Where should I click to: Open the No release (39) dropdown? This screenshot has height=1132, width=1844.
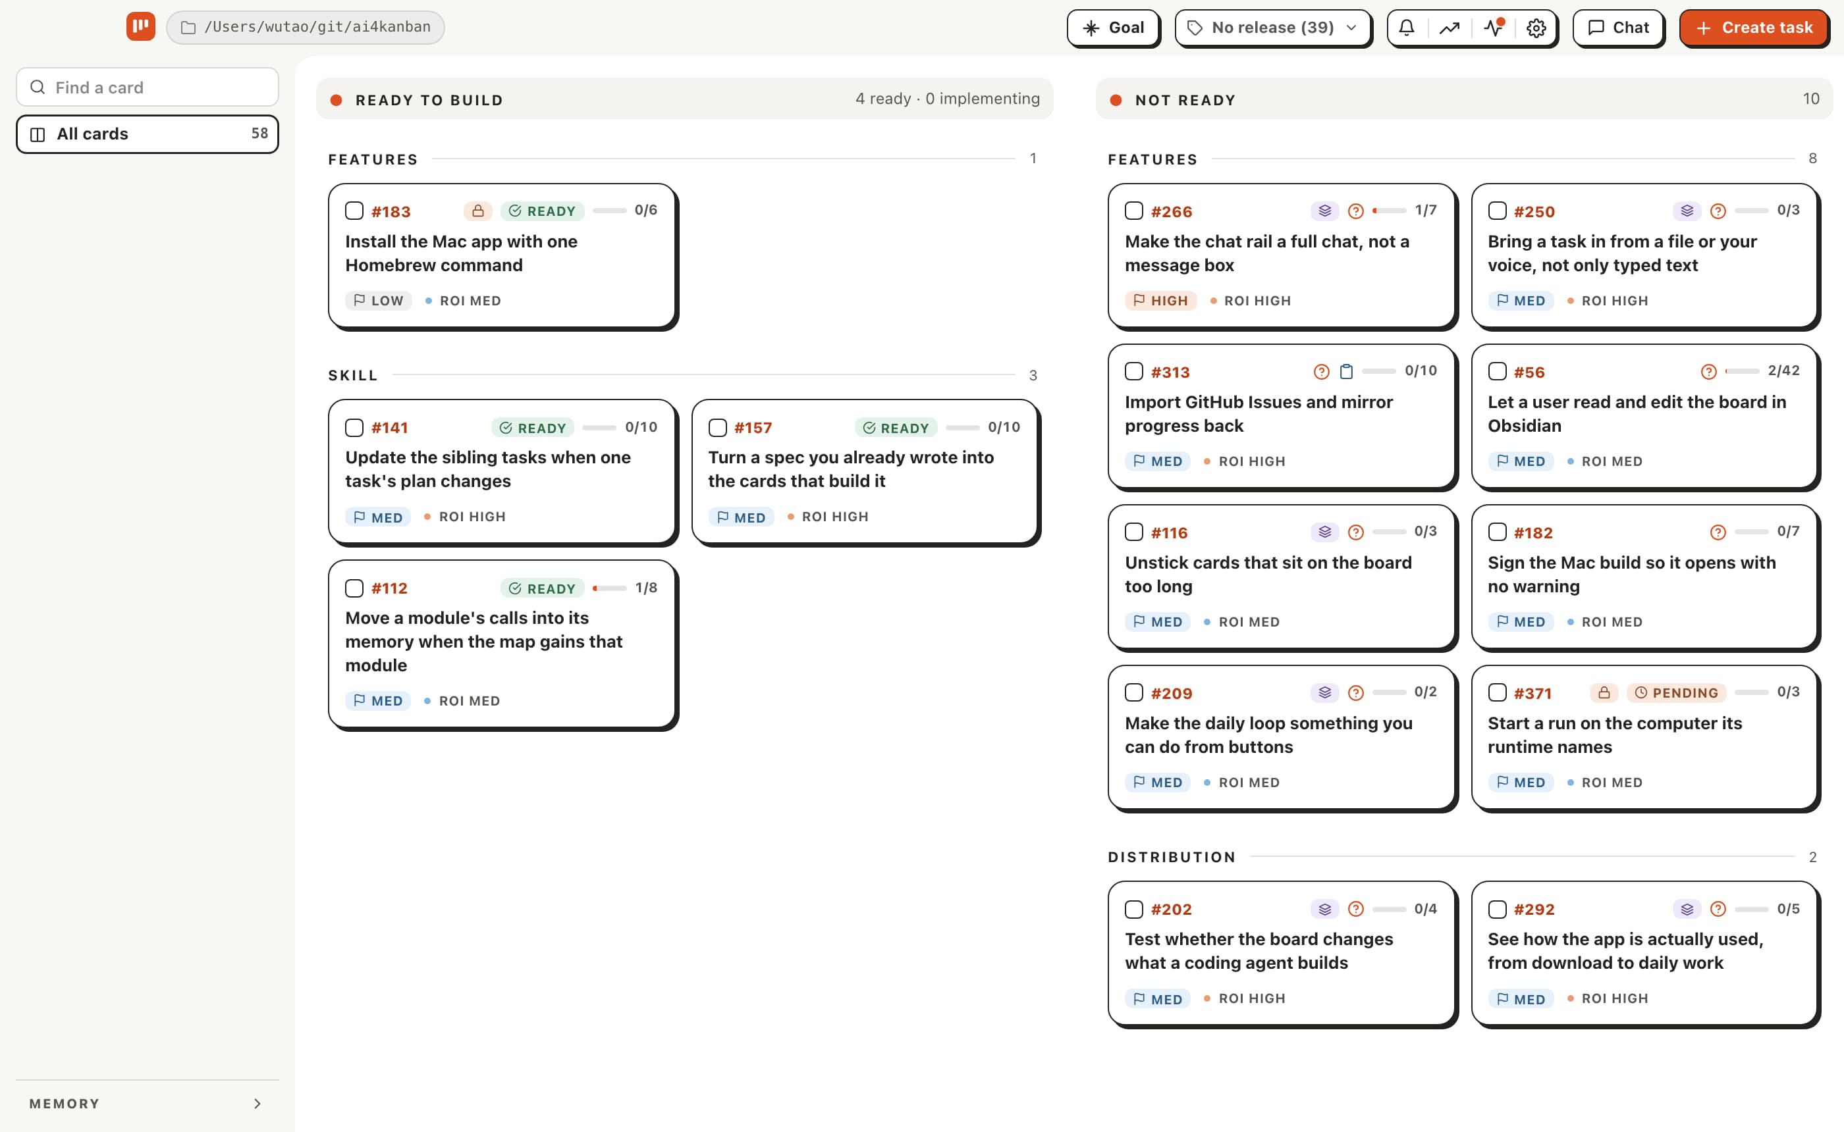pyautogui.click(x=1272, y=28)
